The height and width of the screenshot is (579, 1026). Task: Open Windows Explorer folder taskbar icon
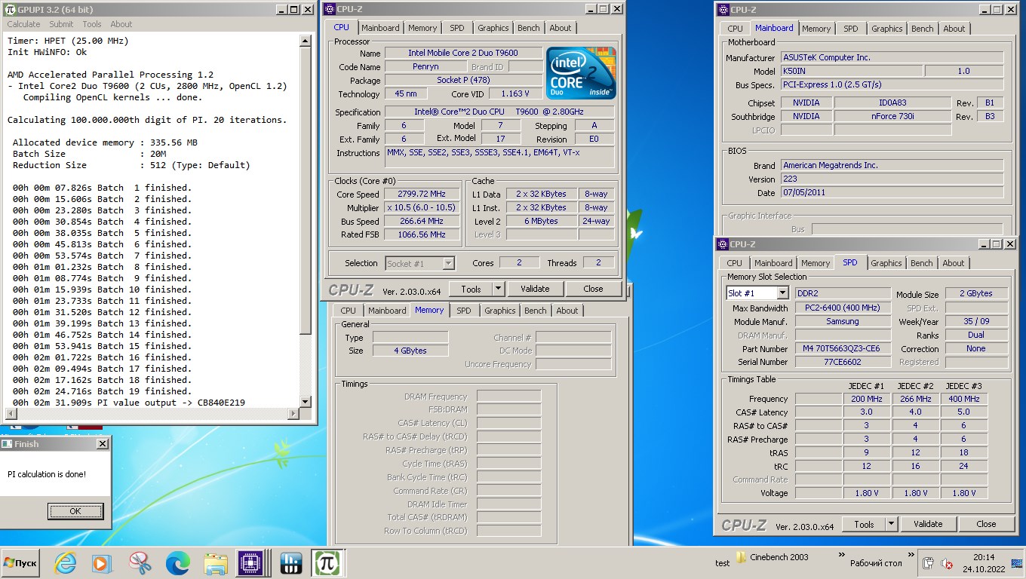click(x=216, y=562)
